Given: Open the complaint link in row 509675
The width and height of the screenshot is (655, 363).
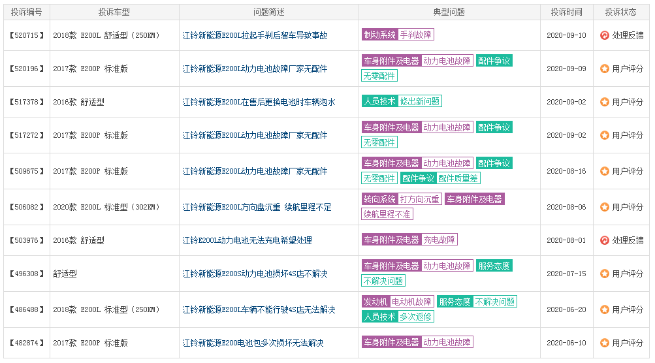Looking at the screenshot, I should coord(255,171).
